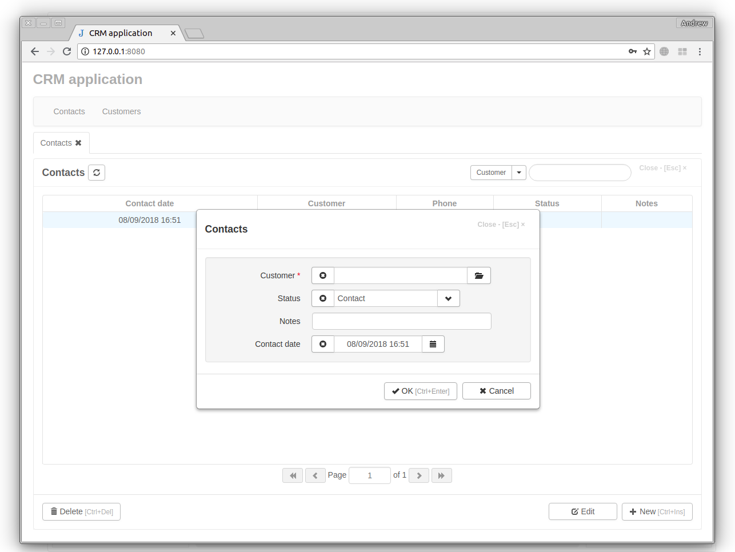This screenshot has width=735, height=552.
Task: Open the calendar date picker
Action: [x=433, y=344]
